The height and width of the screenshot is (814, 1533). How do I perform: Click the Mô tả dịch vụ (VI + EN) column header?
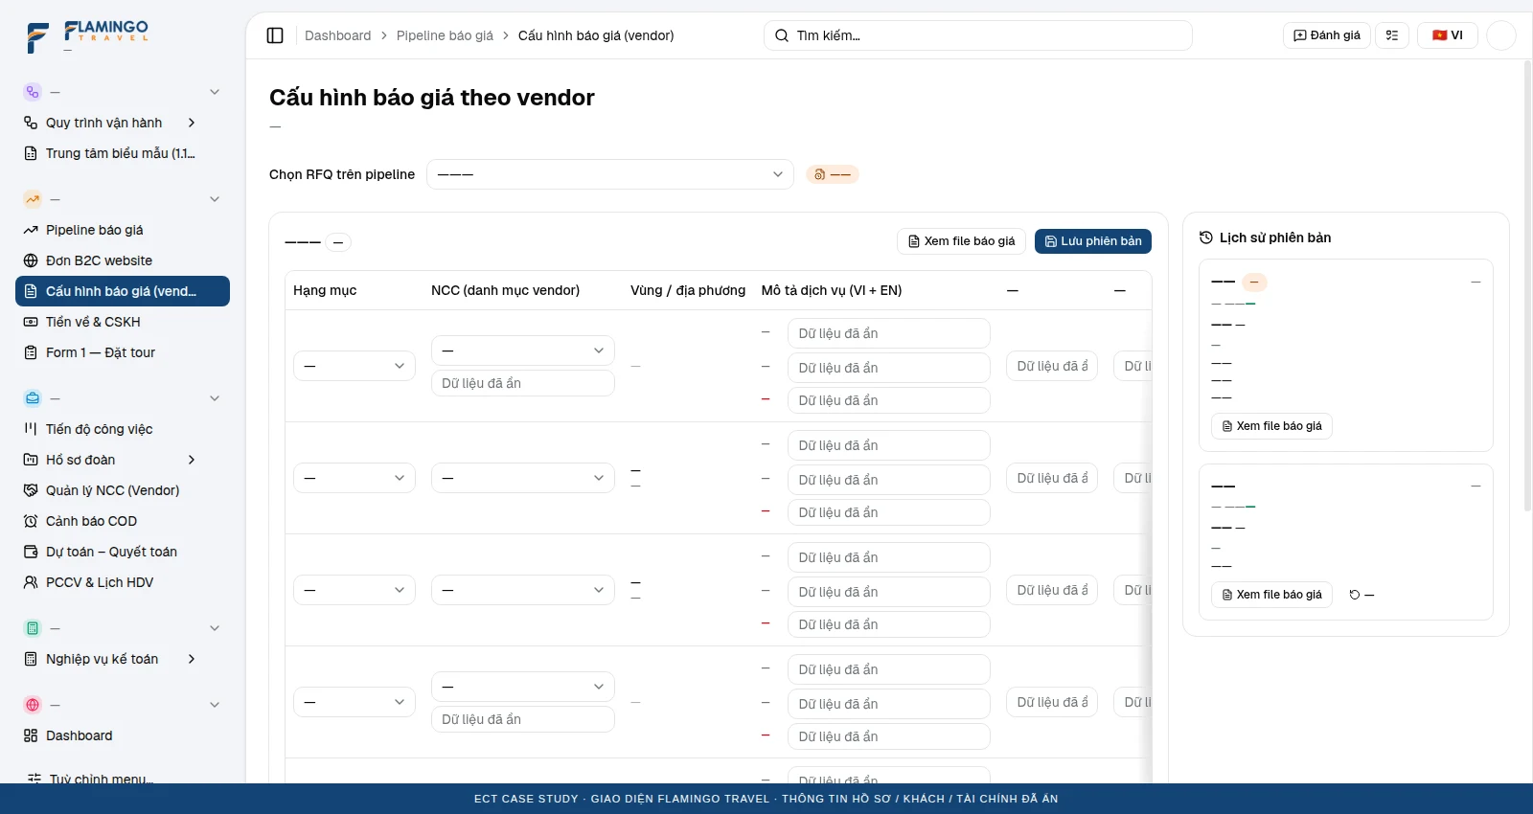pos(832,290)
